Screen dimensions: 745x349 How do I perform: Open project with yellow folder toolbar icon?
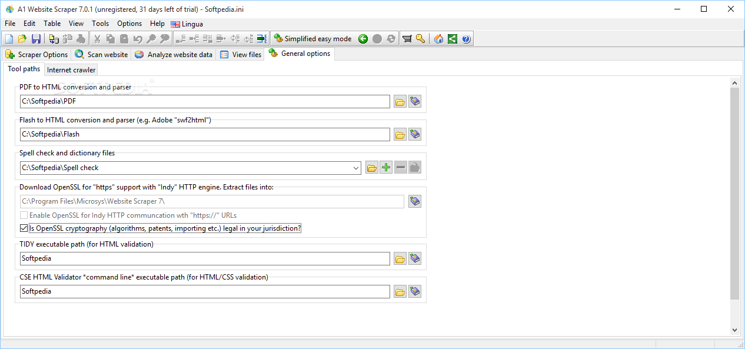[22, 39]
